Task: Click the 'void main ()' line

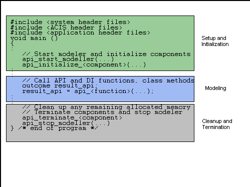Action: (x=34, y=38)
